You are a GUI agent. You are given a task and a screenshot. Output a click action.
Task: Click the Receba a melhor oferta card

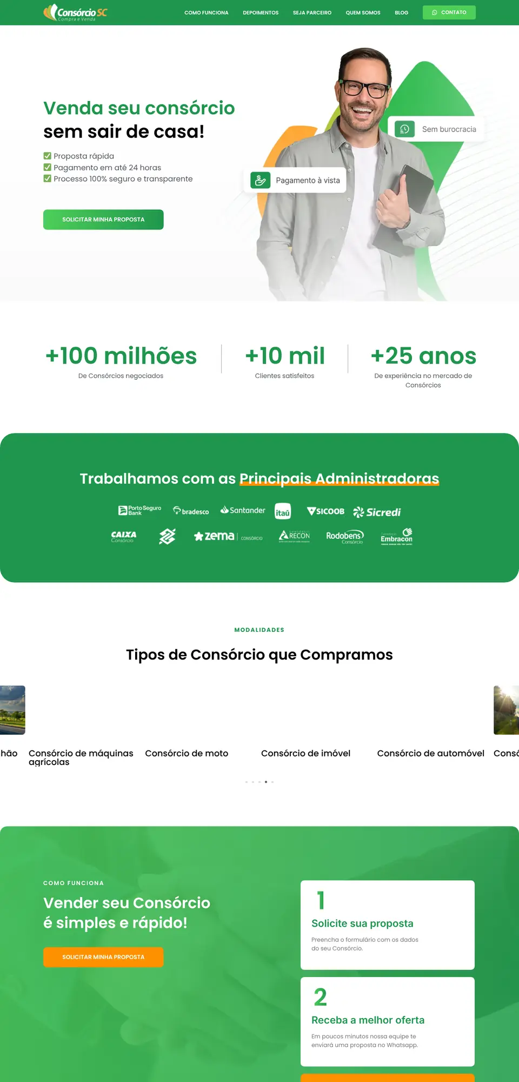388,1021
